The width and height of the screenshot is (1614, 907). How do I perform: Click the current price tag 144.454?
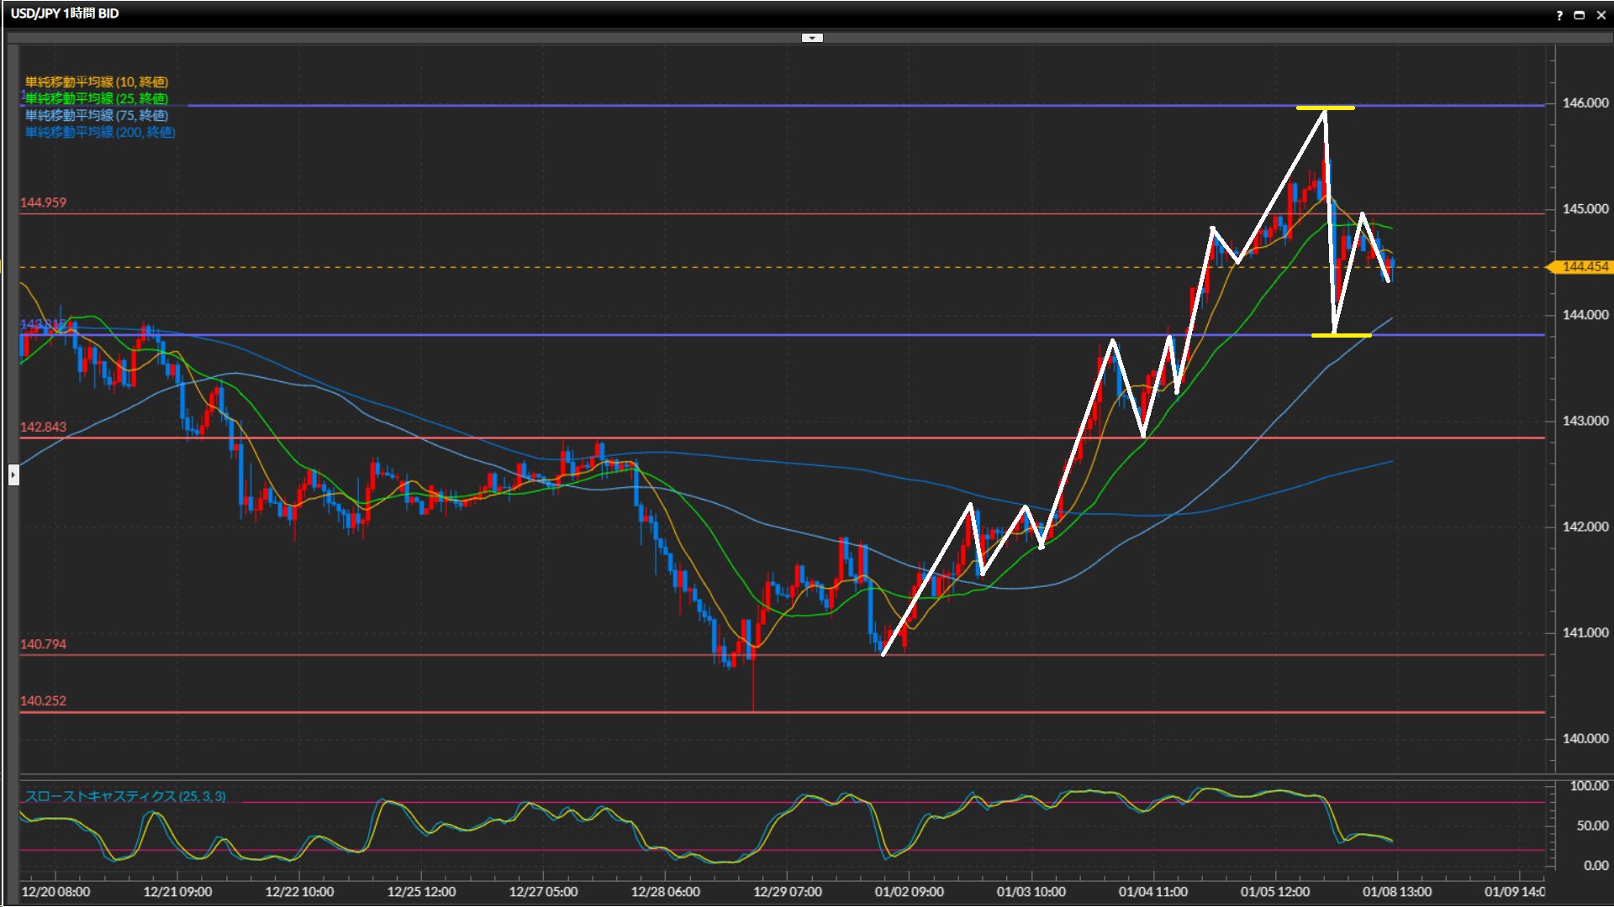[1584, 267]
